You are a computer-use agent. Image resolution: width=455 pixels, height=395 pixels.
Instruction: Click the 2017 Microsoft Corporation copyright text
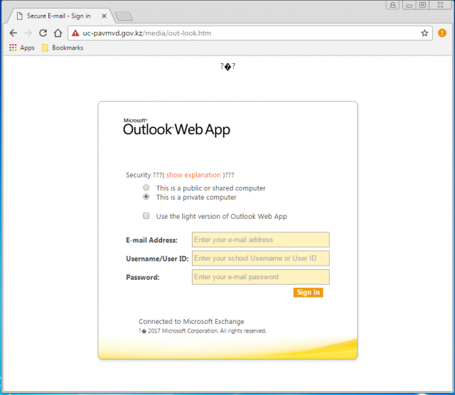click(x=203, y=331)
